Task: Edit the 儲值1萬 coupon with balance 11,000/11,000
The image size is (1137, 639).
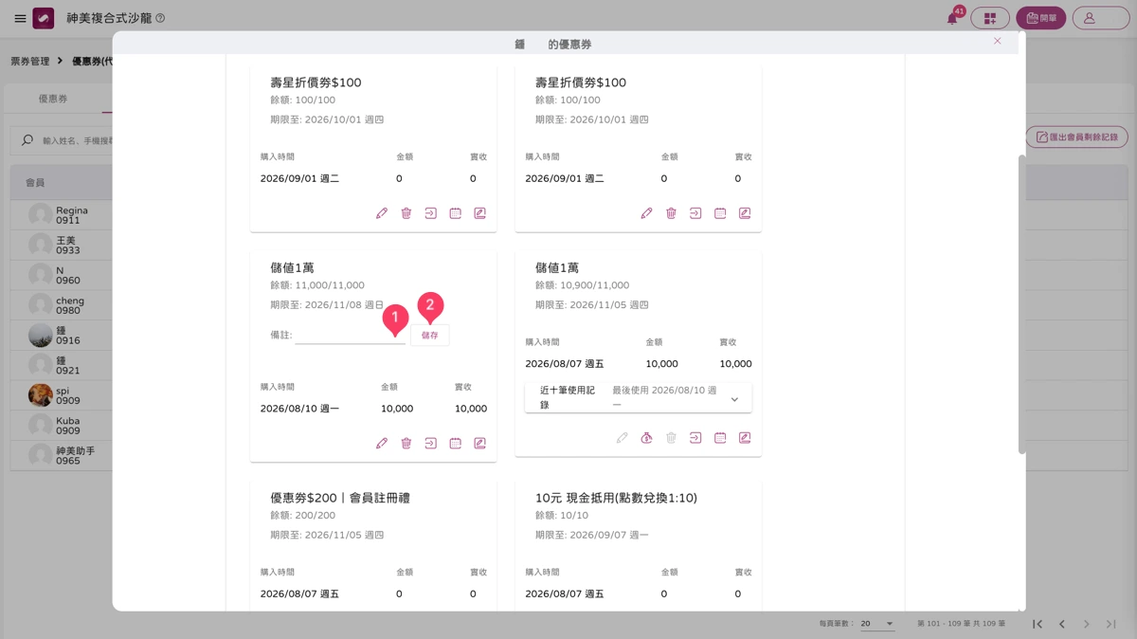Action: point(382,443)
